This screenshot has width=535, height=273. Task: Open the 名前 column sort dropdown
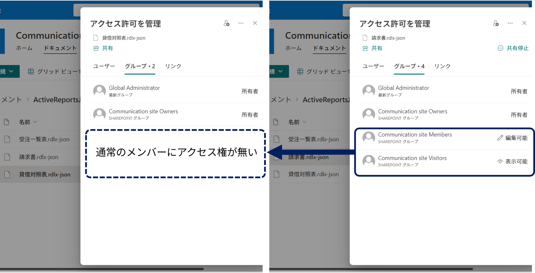point(35,122)
